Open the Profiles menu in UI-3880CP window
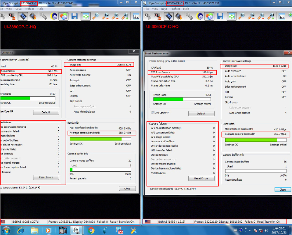This screenshot has height=235, width=292. click(29, 9)
